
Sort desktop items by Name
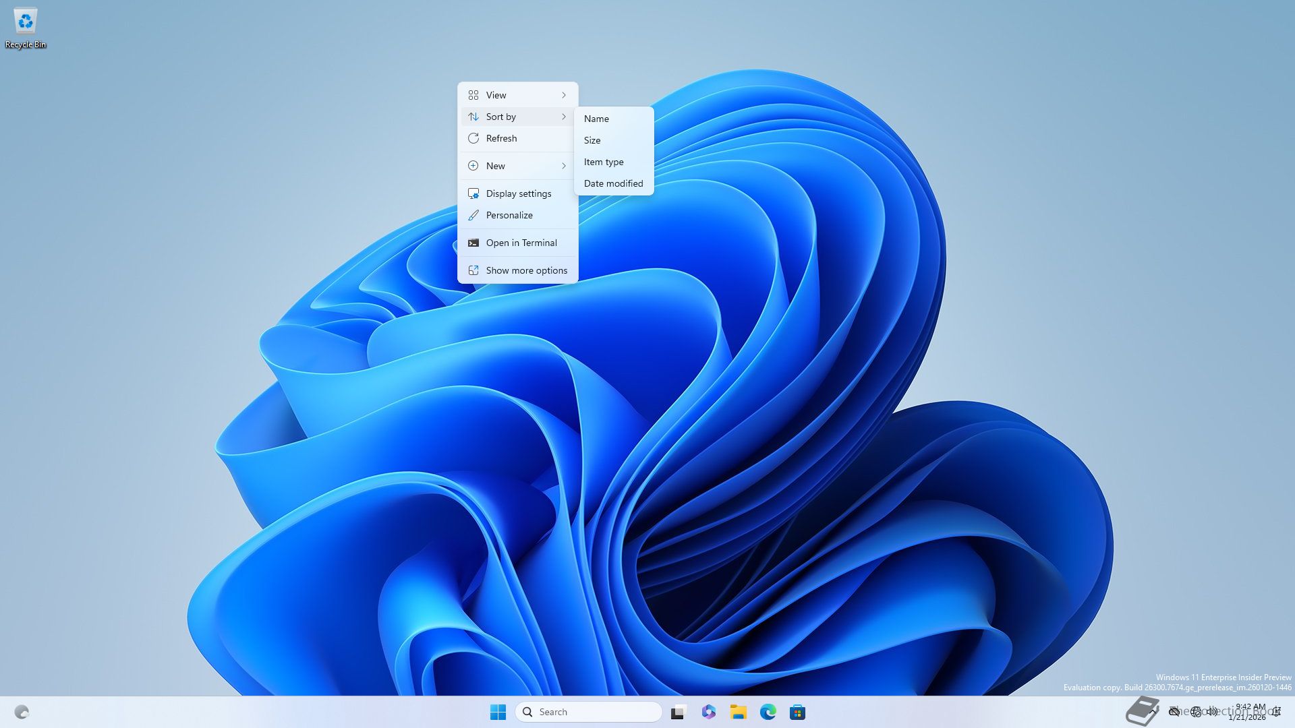coord(596,119)
